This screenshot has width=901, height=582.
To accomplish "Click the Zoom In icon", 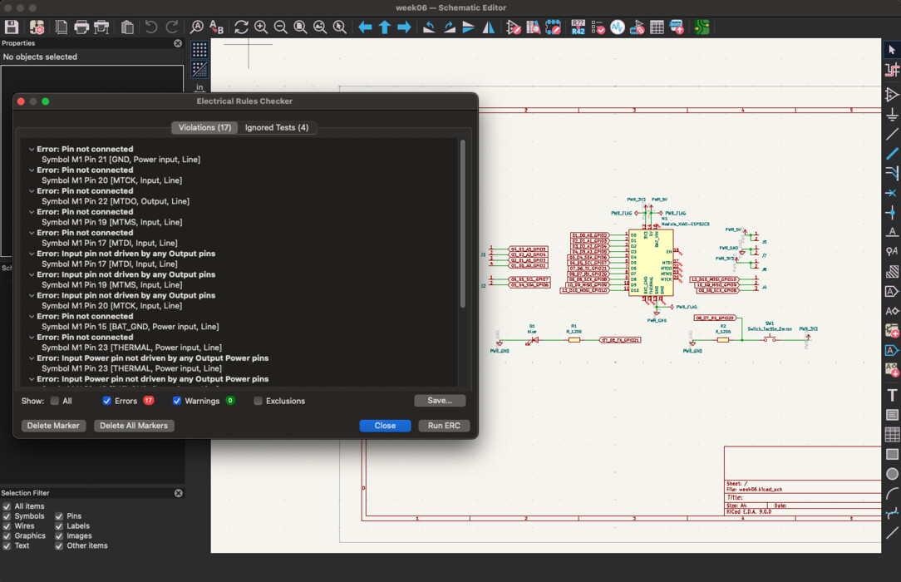I will (x=262, y=27).
